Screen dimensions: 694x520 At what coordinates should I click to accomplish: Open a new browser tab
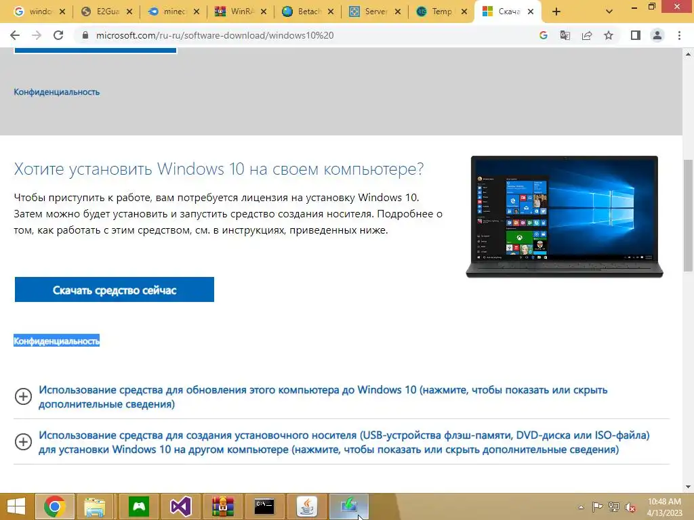pos(556,12)
